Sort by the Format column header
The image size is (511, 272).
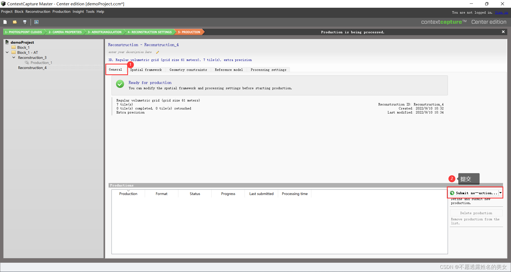pyautogui.click(x=162, y=194)
